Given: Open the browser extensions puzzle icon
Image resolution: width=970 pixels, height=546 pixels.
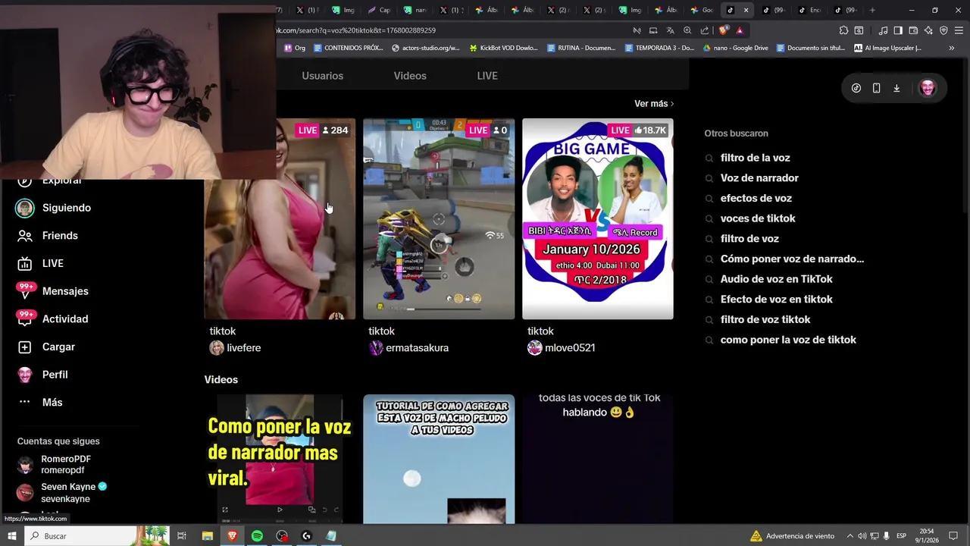Looking at the screenshot, I should click(843, 30).
